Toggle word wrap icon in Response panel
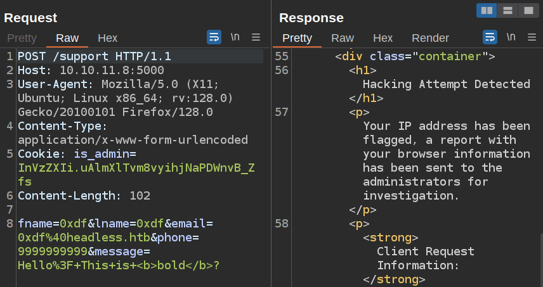 [x=490, y=37]
